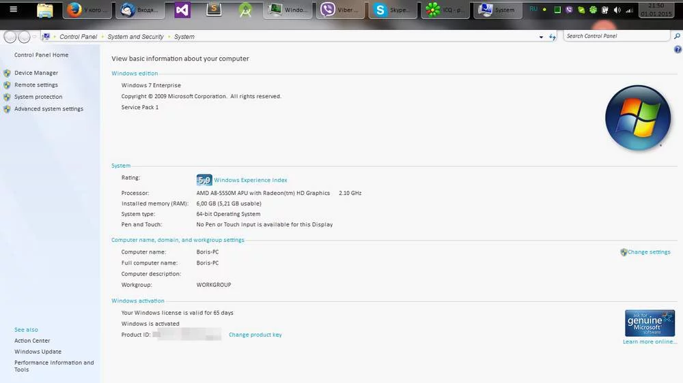683x383 pixels.
Task: Open Learn more online link
Action: coord(650,341)
